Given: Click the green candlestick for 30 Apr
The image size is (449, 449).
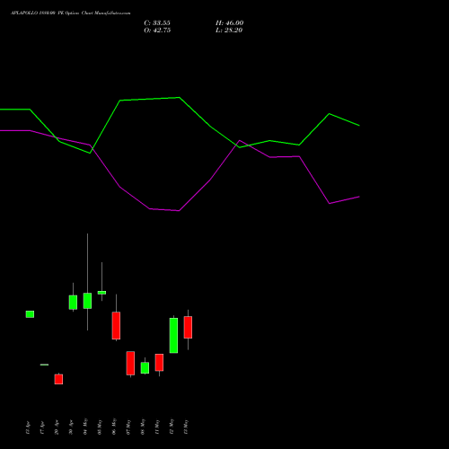Looking at the screenshot, I should tap(73, 303).
